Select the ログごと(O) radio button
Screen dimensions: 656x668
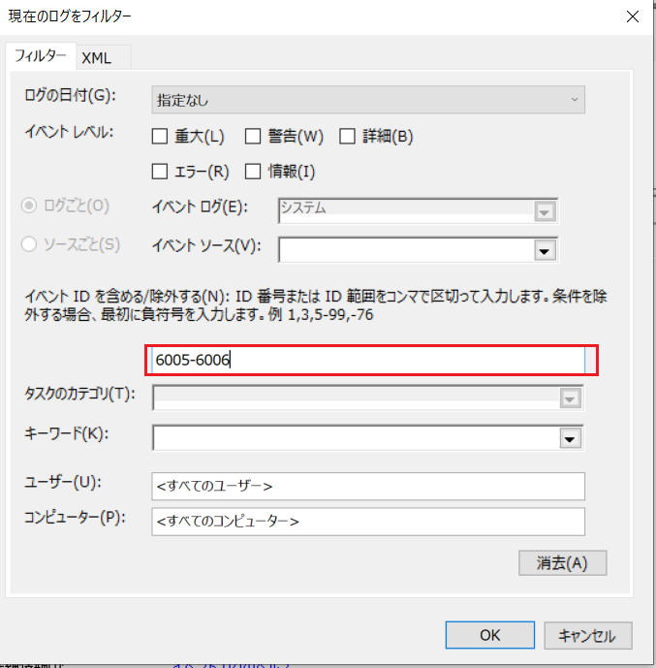(x=29, y=206)
